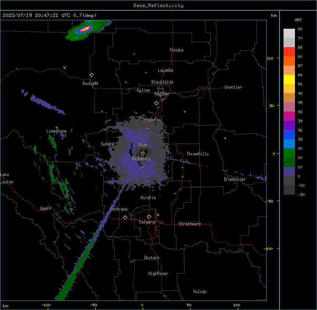
Task: Click the -100 tick on the bottom axis
Action: (x=46, y=305)
